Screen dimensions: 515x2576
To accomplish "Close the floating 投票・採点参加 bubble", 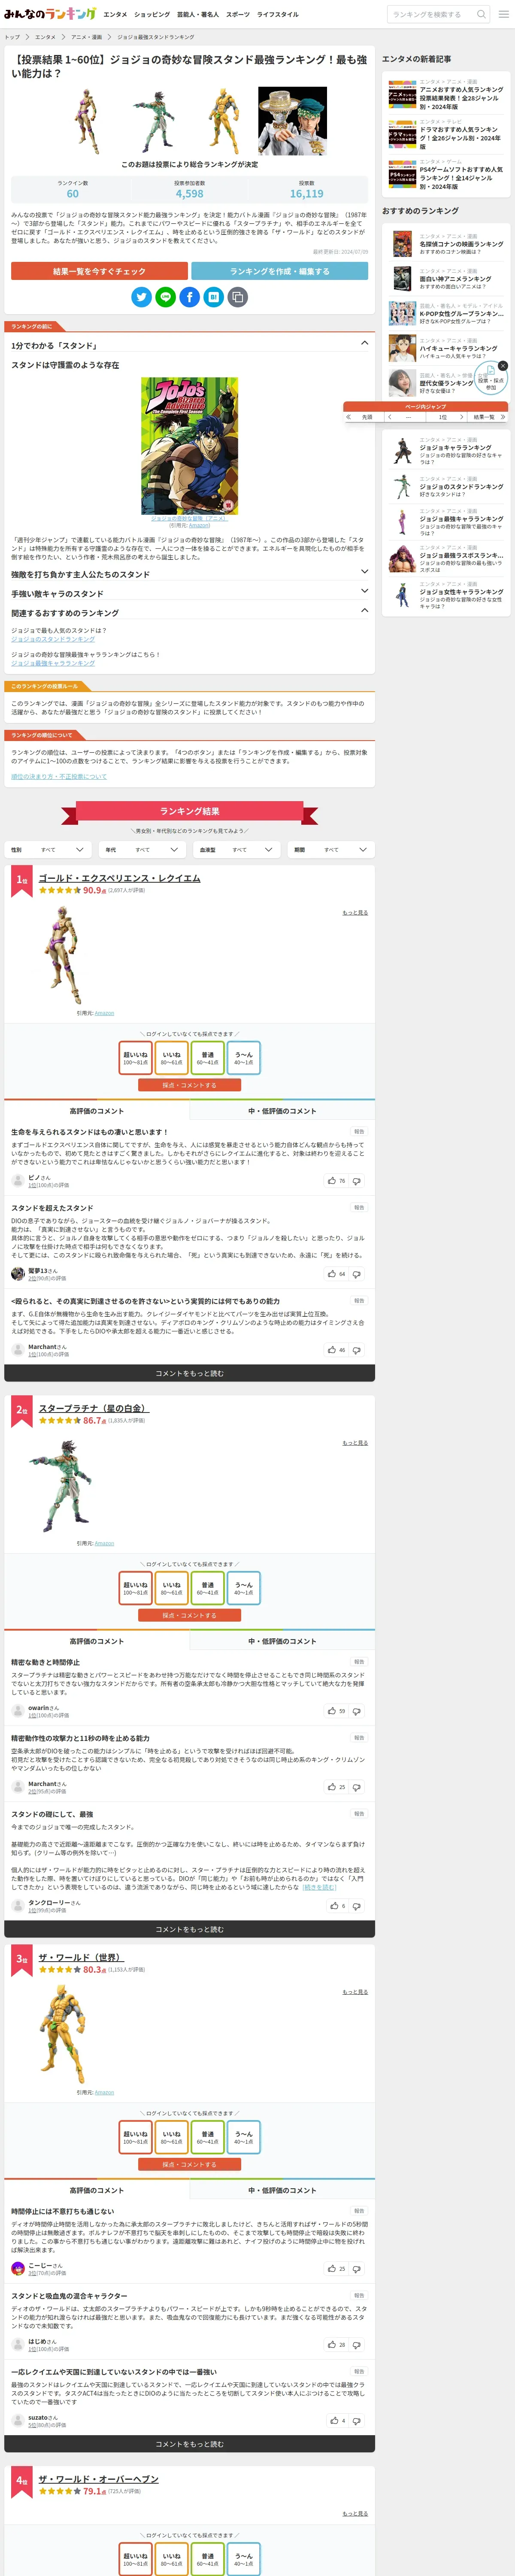I will 503,365.
